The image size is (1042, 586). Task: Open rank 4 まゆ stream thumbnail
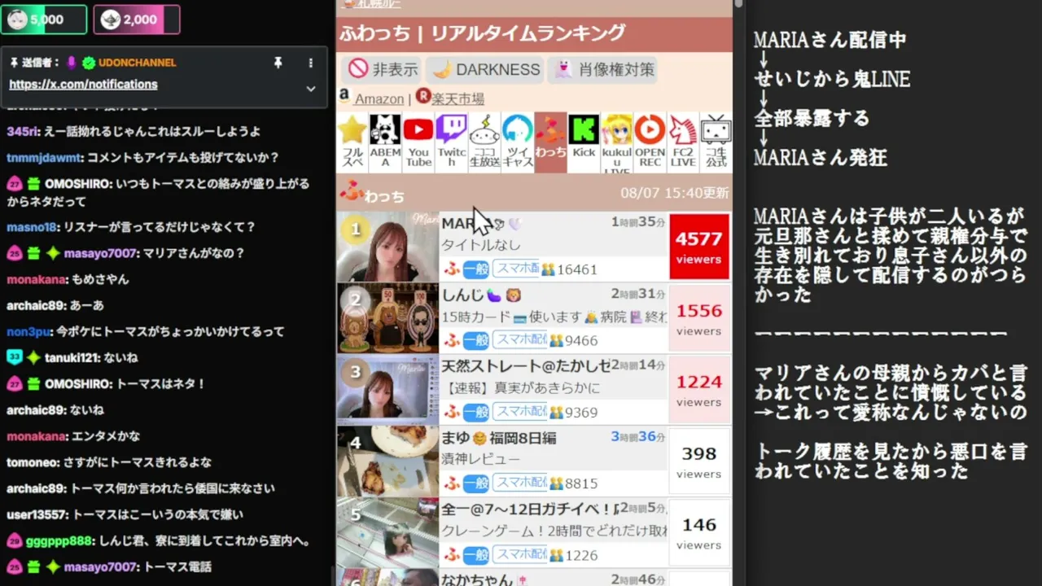[x=388, y=461]
